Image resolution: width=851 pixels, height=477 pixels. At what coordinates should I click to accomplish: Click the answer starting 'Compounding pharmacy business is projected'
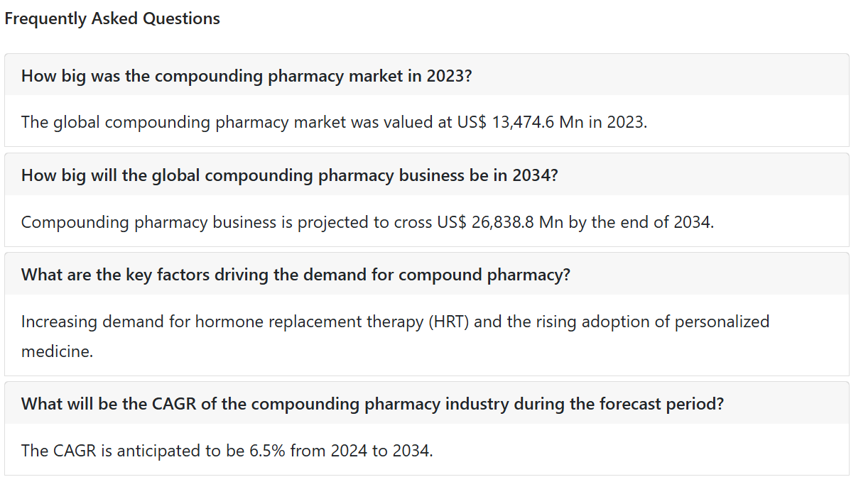[367, 222]
